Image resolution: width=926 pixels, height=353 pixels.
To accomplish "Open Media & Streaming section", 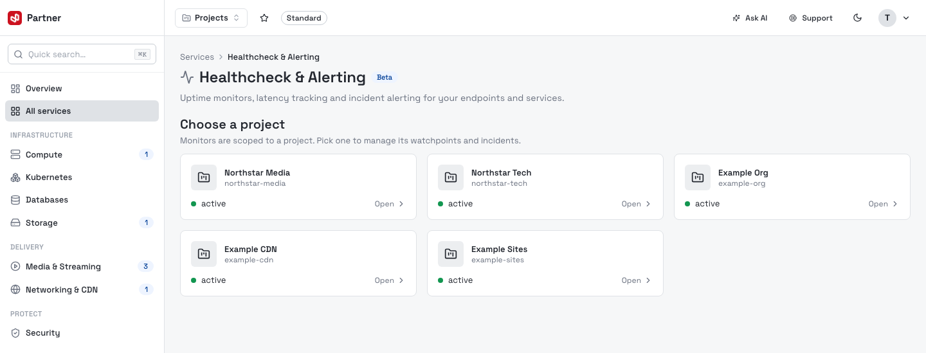I will [82, 267].
